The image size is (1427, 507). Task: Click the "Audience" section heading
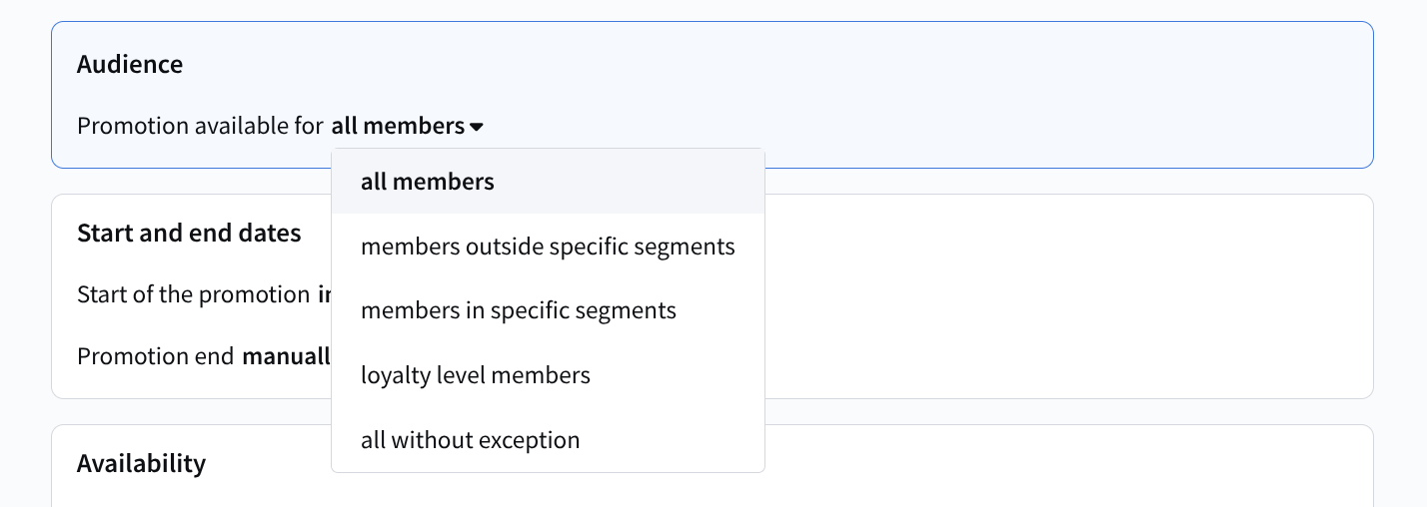pos(130,65)
